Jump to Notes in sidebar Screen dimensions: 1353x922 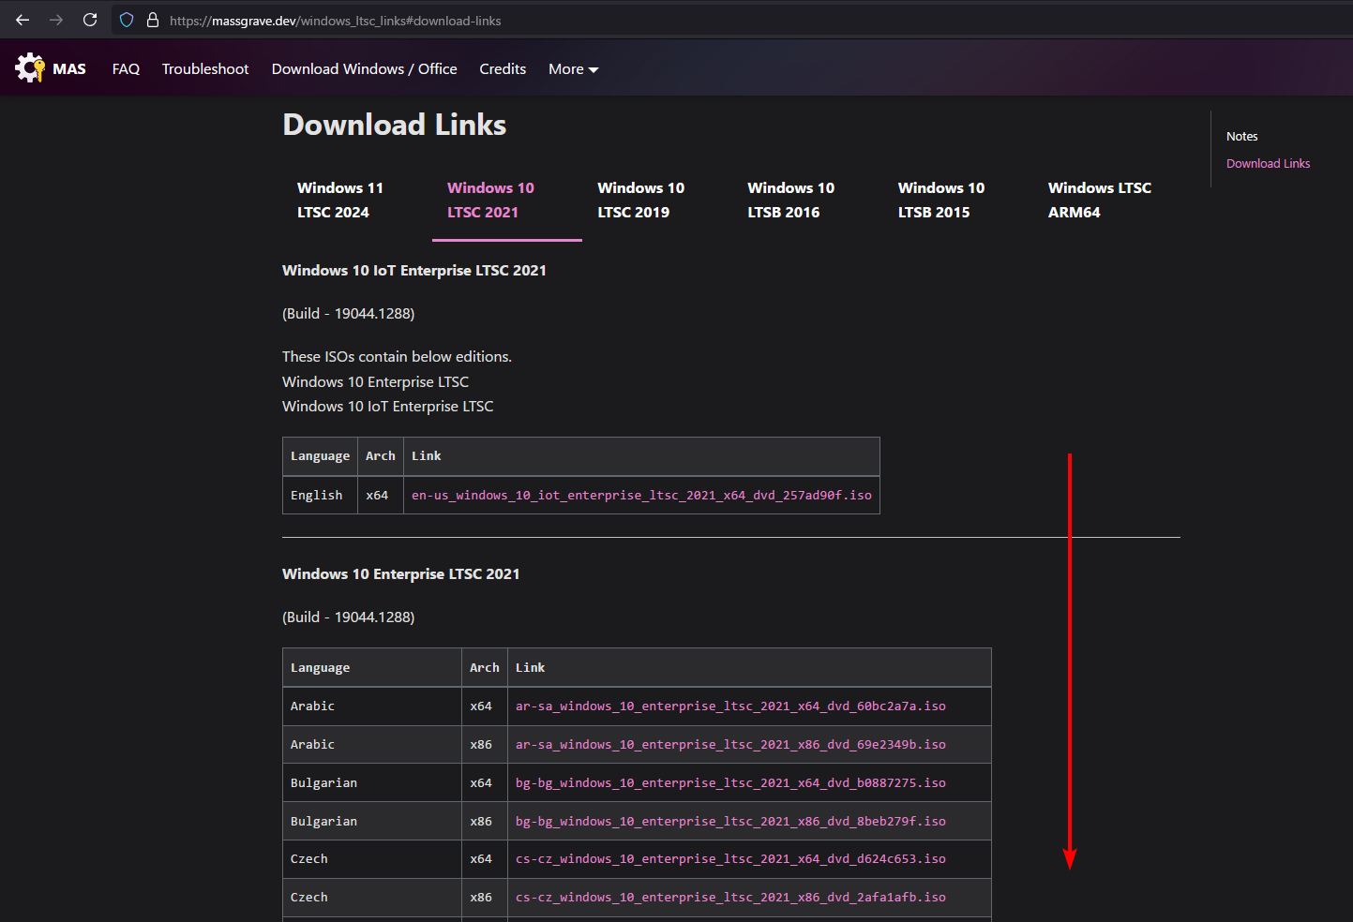(1241, 137)
